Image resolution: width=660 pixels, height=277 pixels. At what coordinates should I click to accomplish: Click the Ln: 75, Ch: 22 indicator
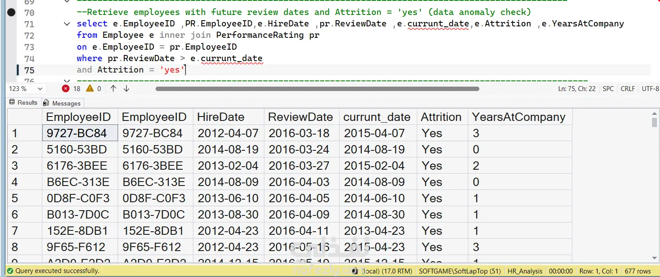[577, 88]
